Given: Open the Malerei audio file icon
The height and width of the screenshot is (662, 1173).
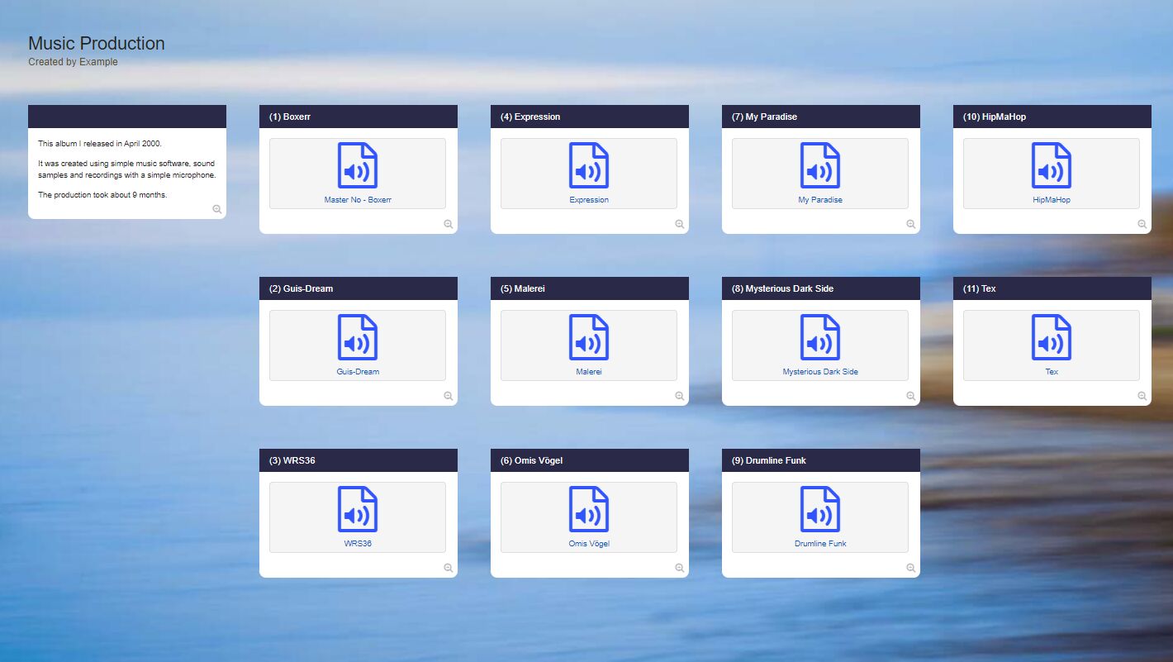Looking at the screenshot, I should pos(589,337).
